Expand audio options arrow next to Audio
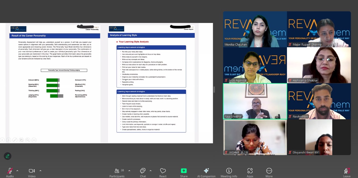 click(17, 171)
